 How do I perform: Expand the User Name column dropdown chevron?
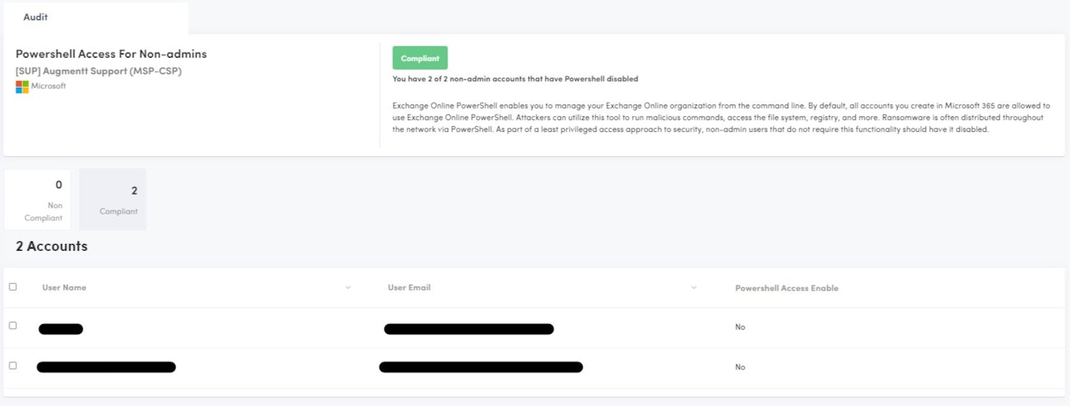(x=348, y=288)
